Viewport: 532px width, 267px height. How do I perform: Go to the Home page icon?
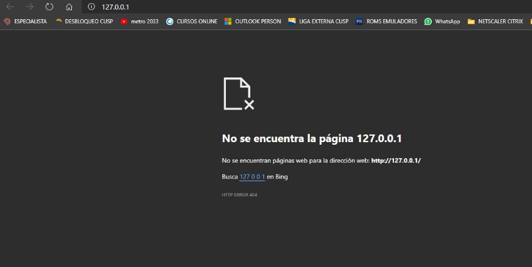click(x=69, y=6)
